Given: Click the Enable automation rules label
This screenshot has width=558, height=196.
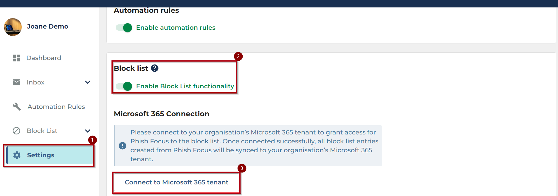Looking at the screenshot, I should click(176, 28).
